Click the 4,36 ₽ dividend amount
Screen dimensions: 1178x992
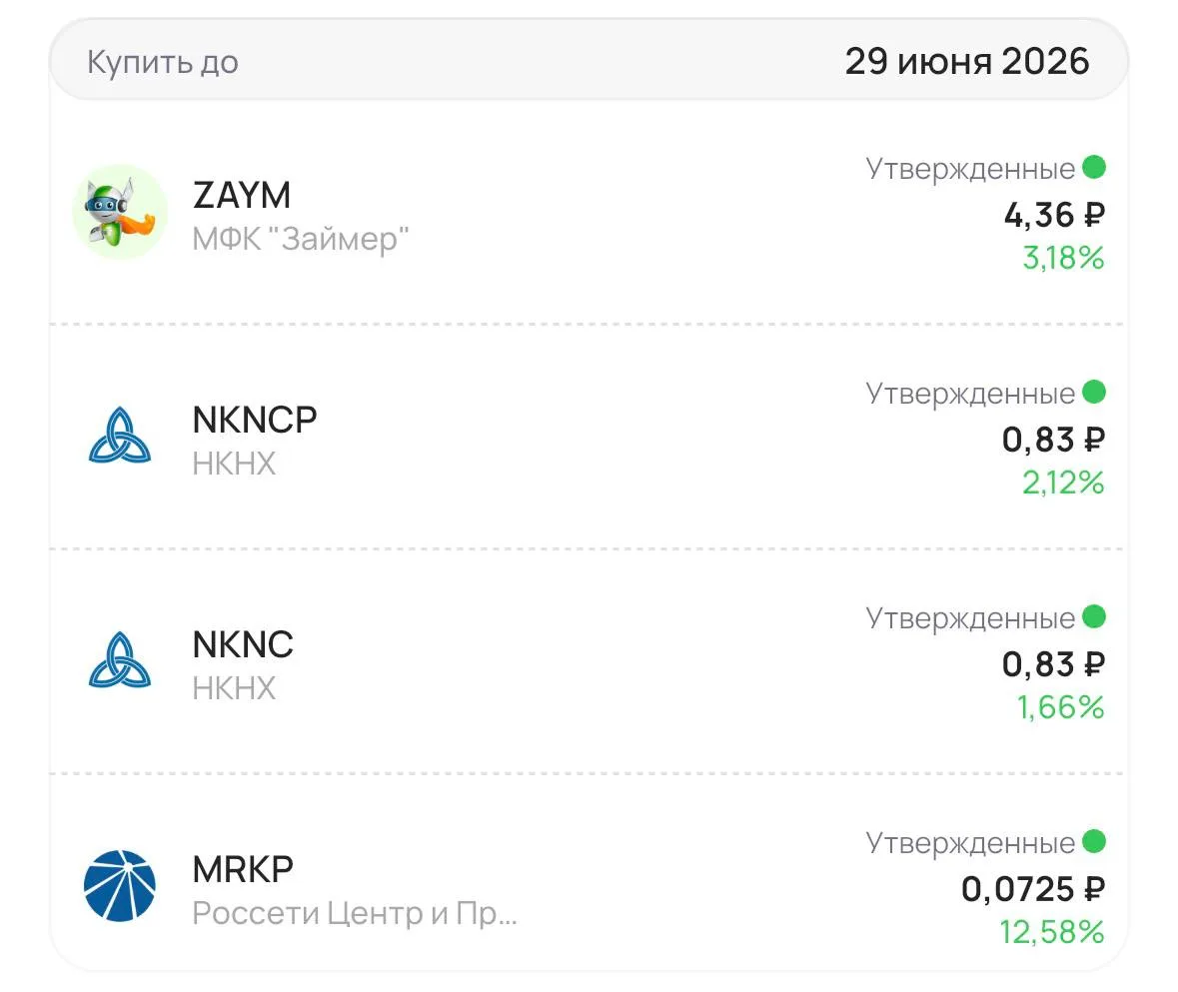1054,216
